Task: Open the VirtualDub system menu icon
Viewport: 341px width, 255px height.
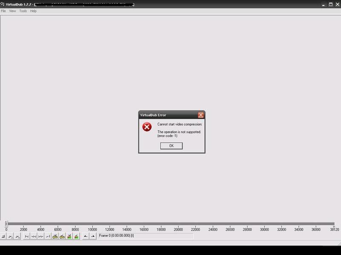Action: [3, 4]
